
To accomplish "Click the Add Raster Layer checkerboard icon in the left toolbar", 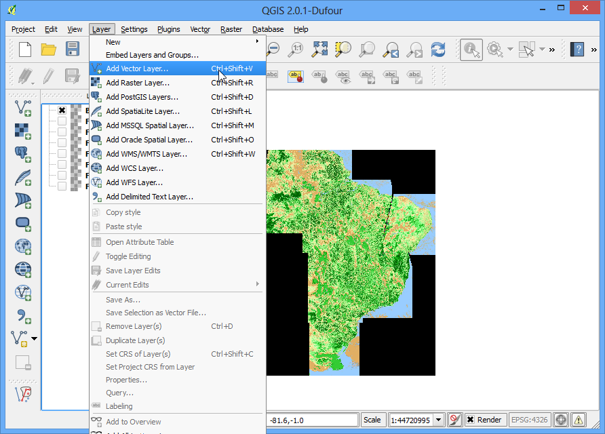I will [x=23, y=131].
